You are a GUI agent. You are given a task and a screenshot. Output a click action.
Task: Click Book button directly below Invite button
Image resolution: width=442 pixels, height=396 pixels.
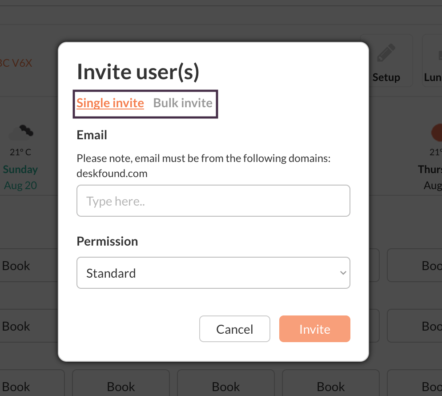coord(331,386)
